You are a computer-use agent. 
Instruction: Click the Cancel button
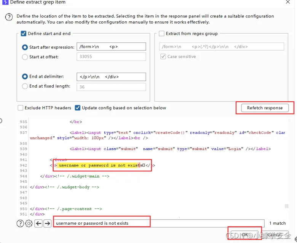[x=275, y=235]
